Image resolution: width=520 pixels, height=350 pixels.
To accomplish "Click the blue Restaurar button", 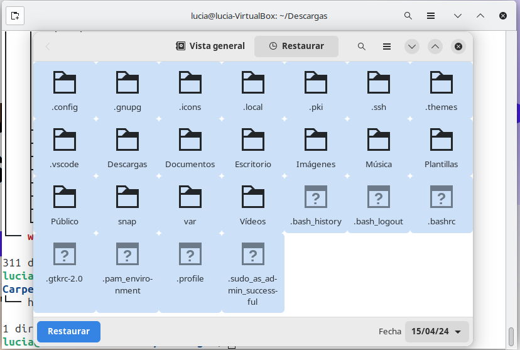I will pos(68,331).
